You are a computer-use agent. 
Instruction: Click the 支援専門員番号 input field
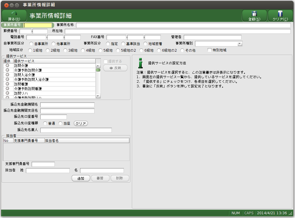click(43, 164)
